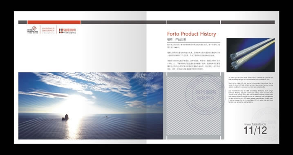The image size is (293, 155).
Task: Open the ocean sunset photograph
Action: [x=91, y=106]
